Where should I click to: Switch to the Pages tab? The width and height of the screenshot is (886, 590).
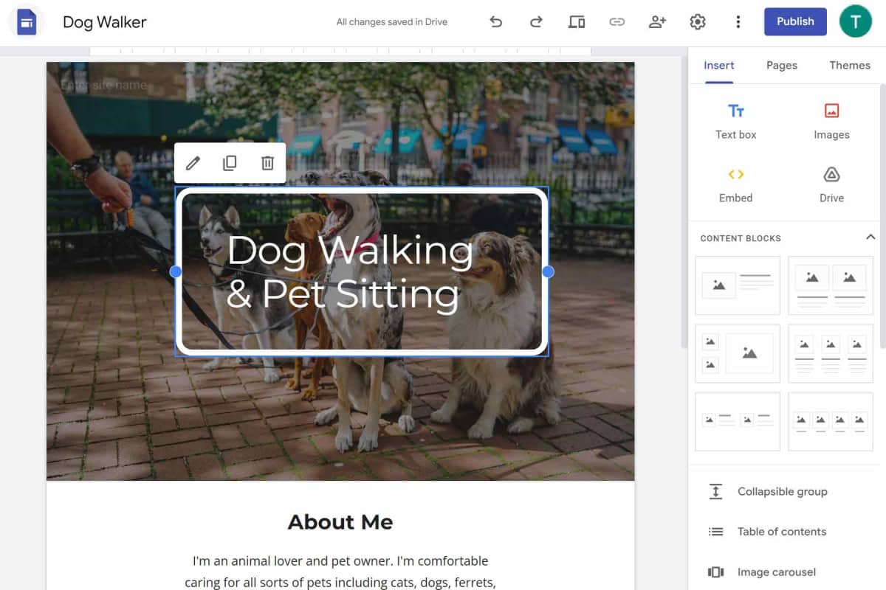[781, 65]
